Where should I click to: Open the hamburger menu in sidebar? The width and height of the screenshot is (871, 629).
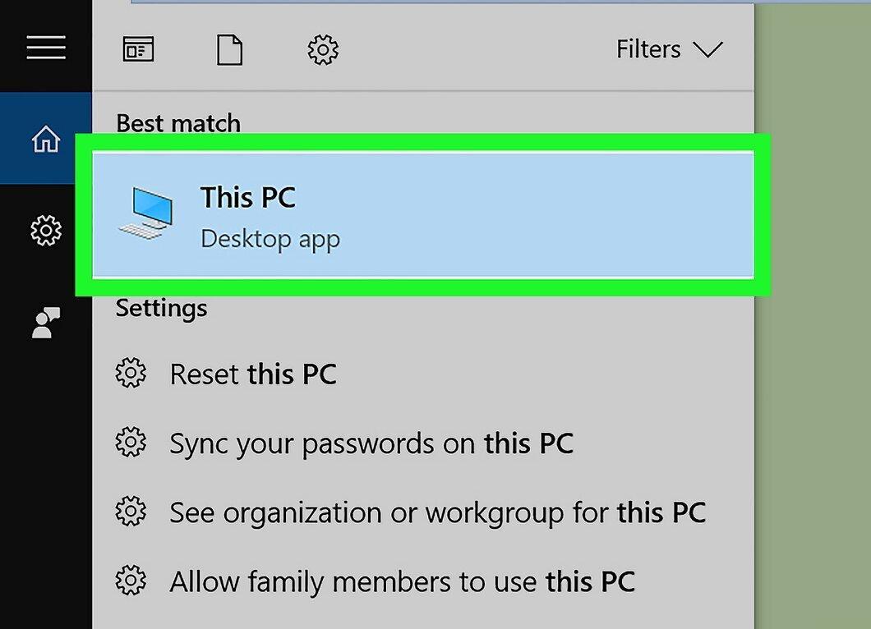click(46, 47)
